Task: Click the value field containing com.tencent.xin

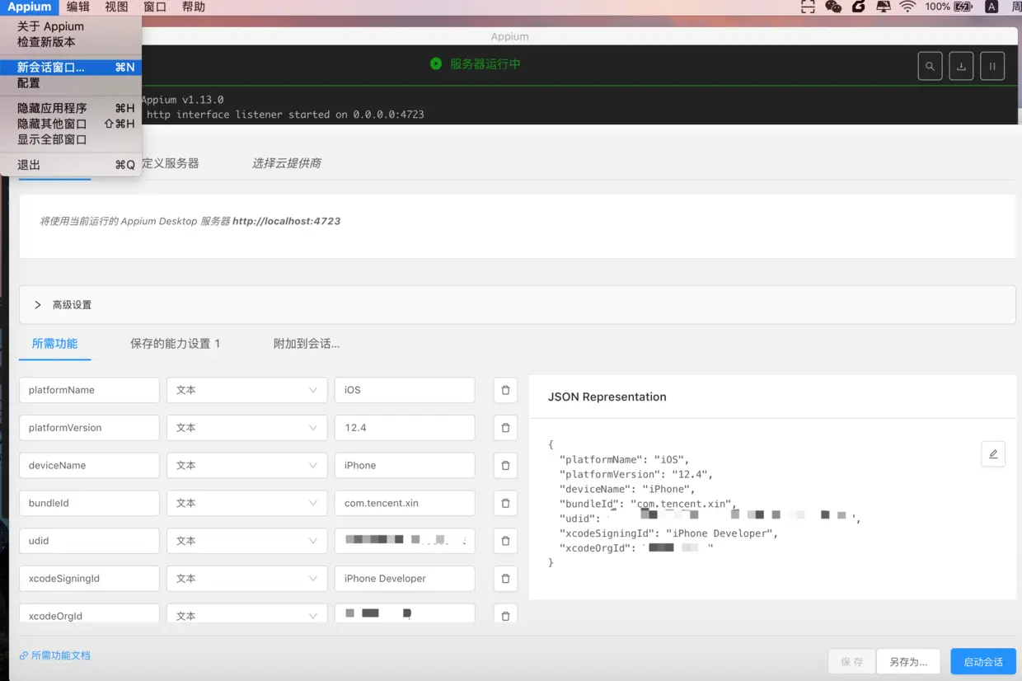Action: pyautogui.click(x=405, y=503)
